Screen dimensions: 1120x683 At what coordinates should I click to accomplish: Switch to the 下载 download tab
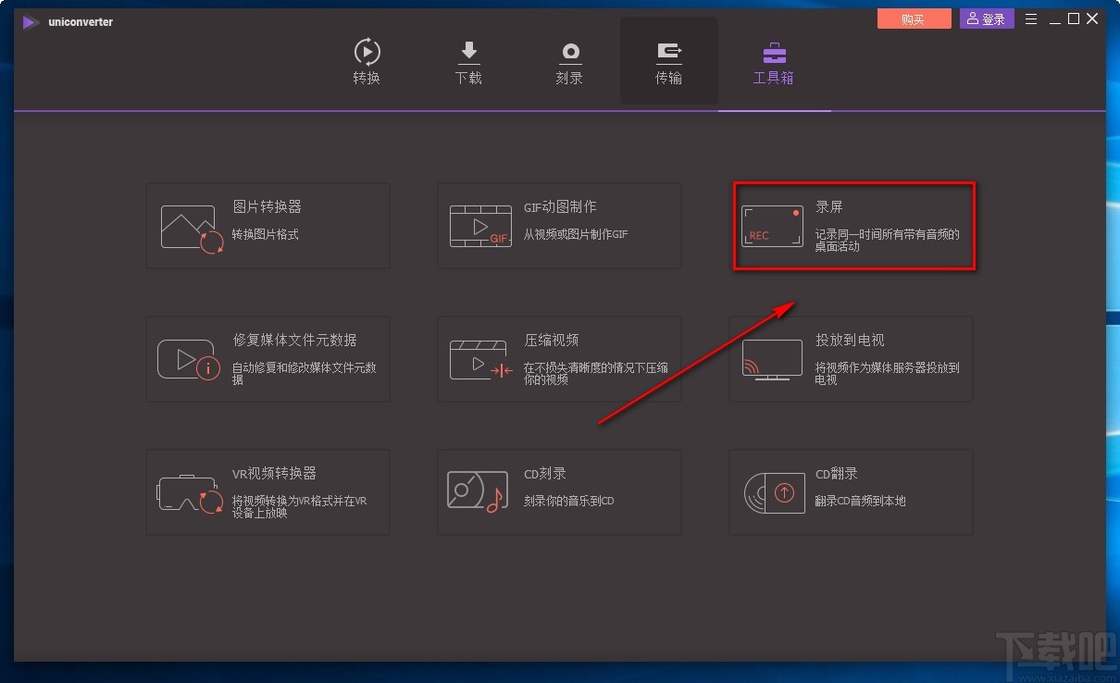coord(468,61)
